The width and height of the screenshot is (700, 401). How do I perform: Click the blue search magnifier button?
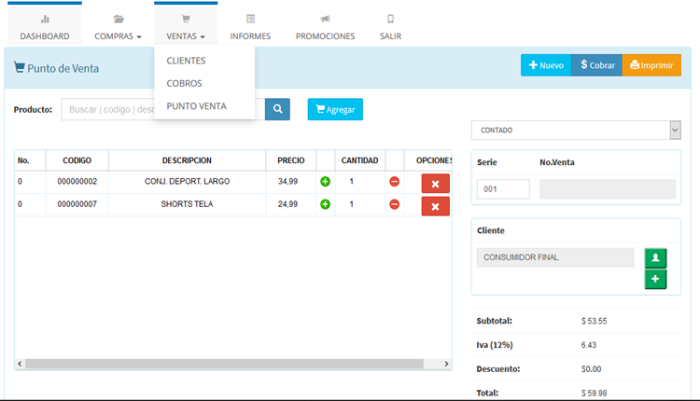[277, 109]
